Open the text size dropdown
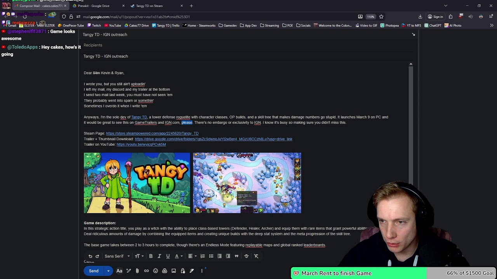 (139, 256)
